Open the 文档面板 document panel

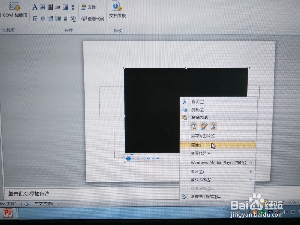coord(118,10)
